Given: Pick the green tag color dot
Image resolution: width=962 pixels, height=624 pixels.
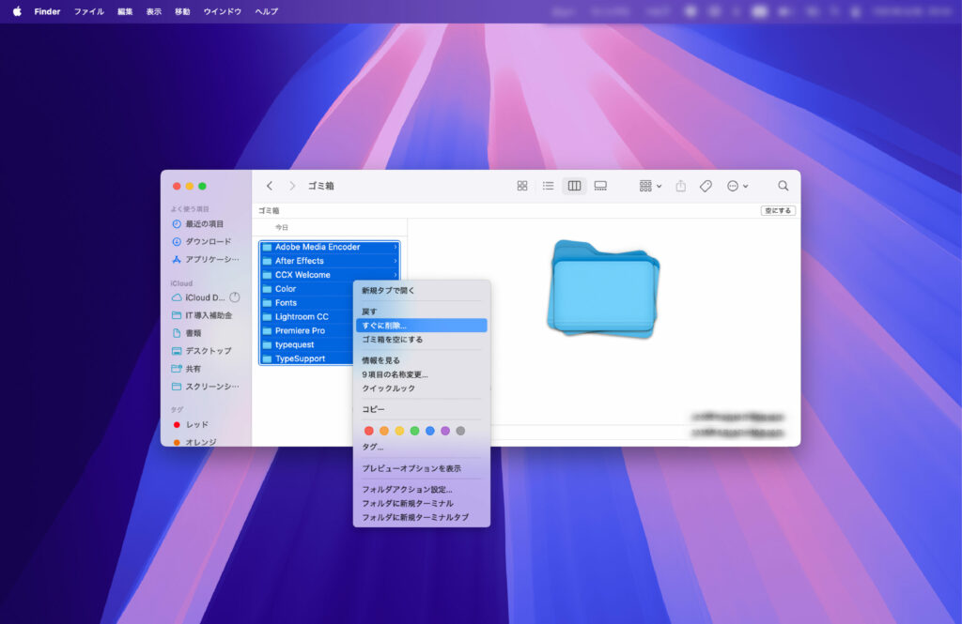Looking at the screenshot, I should pos(414,431).
